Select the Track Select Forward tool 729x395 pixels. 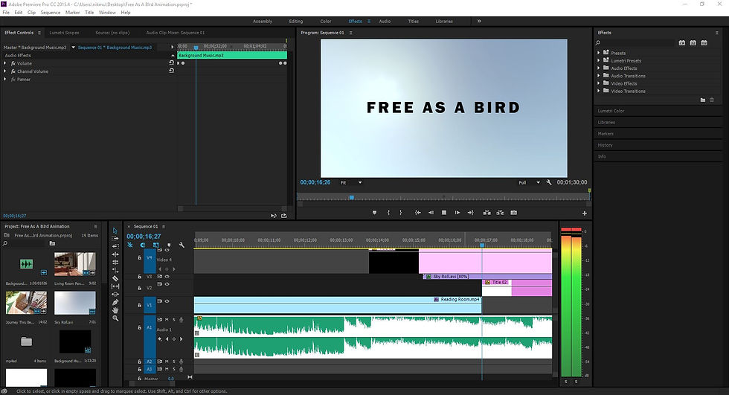tap(115, 238)
